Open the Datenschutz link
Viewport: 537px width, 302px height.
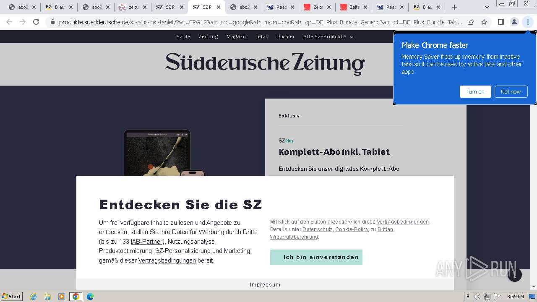click(318, 229)
